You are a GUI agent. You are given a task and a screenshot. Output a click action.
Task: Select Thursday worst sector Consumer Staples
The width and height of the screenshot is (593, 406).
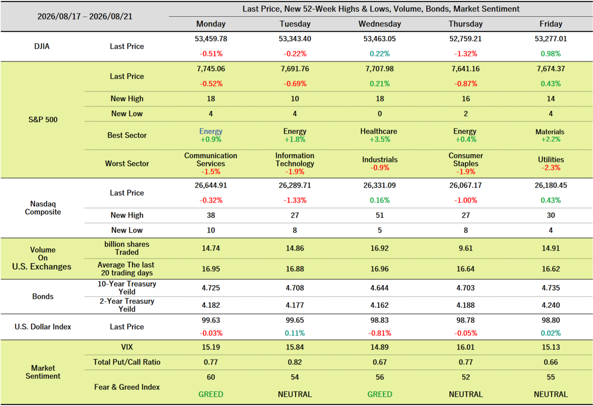[x=465, y=160]
